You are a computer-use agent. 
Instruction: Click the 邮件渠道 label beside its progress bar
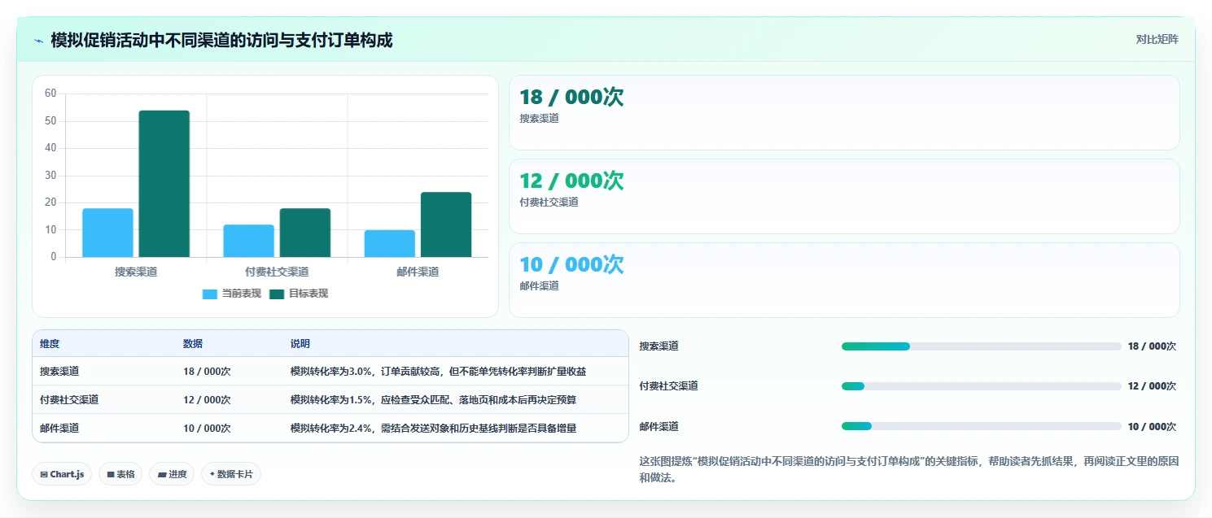click(x=659, y=427)
